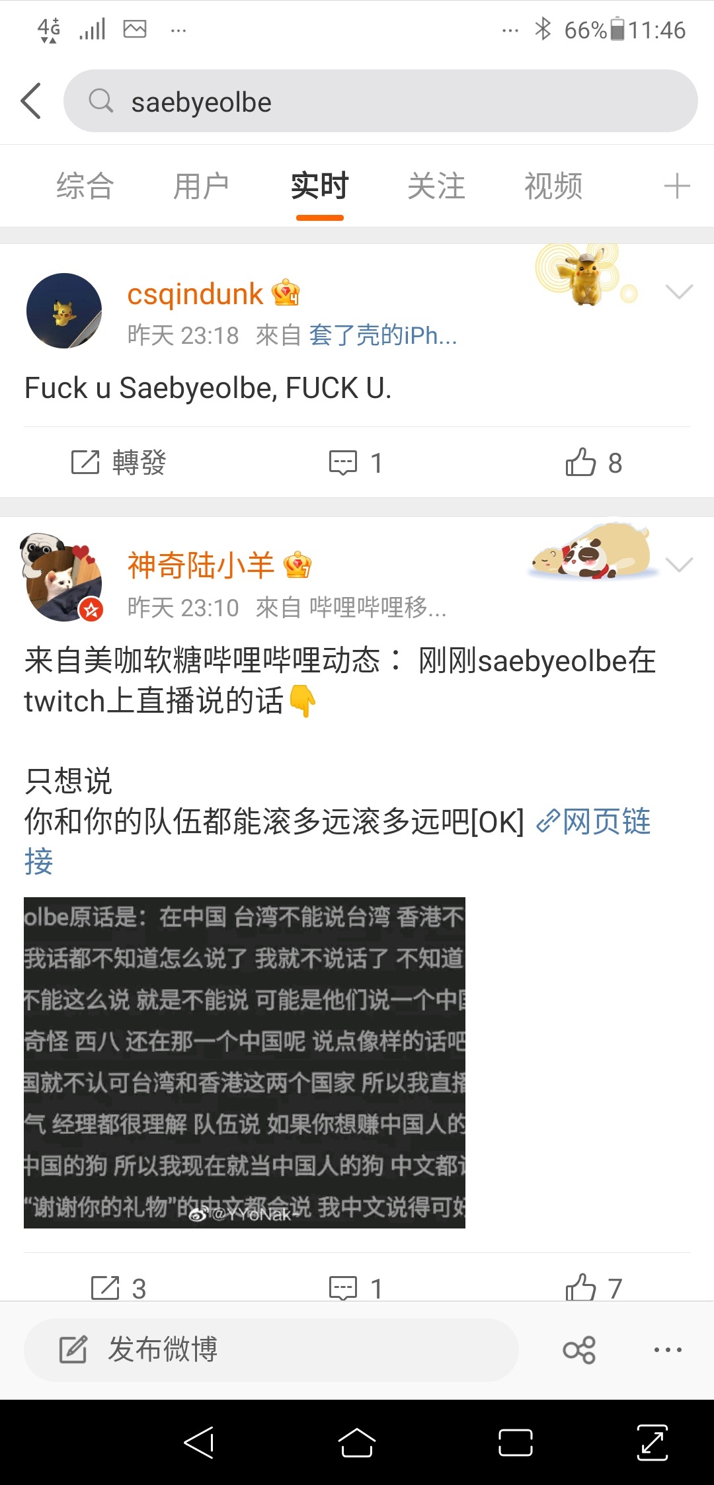Open comments on 神奇陆小羊's post

point(356,1287)
